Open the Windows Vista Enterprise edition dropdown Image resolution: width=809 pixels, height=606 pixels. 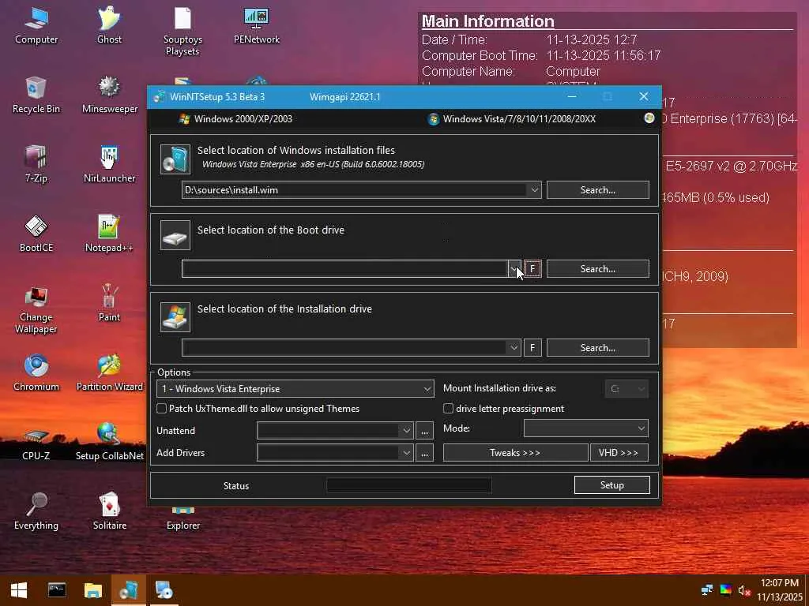pyautogui.click(x=295, y=388)
